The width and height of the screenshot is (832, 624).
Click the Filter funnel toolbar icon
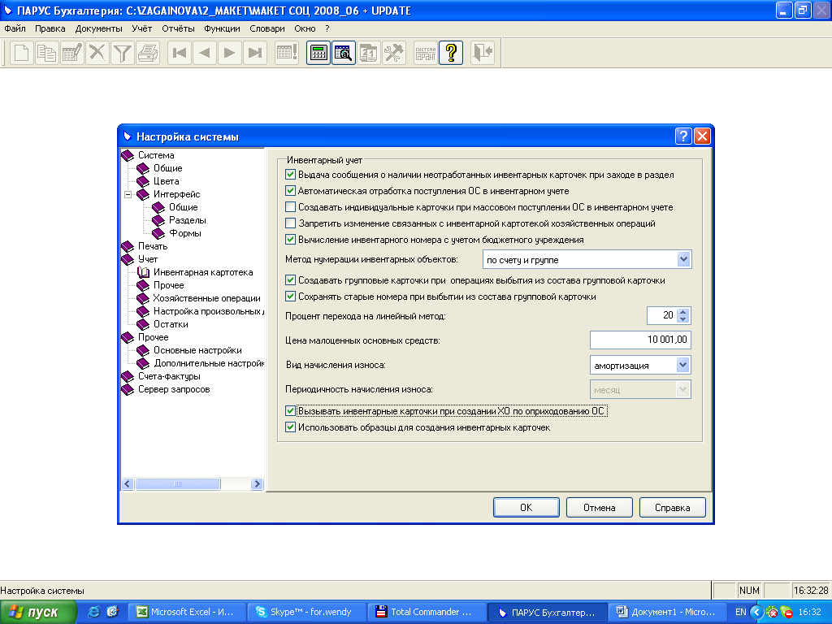click(x=123, y=53)
